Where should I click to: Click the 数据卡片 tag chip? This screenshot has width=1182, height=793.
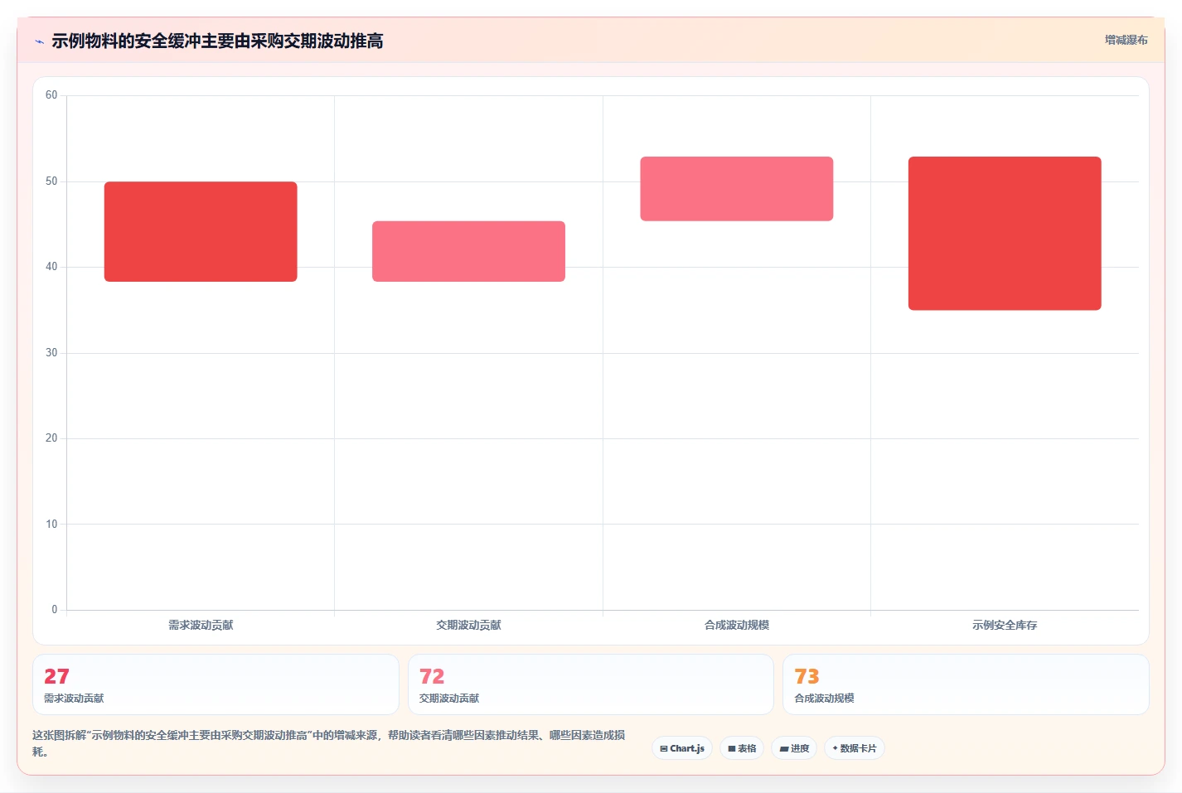tap(855, 748)
